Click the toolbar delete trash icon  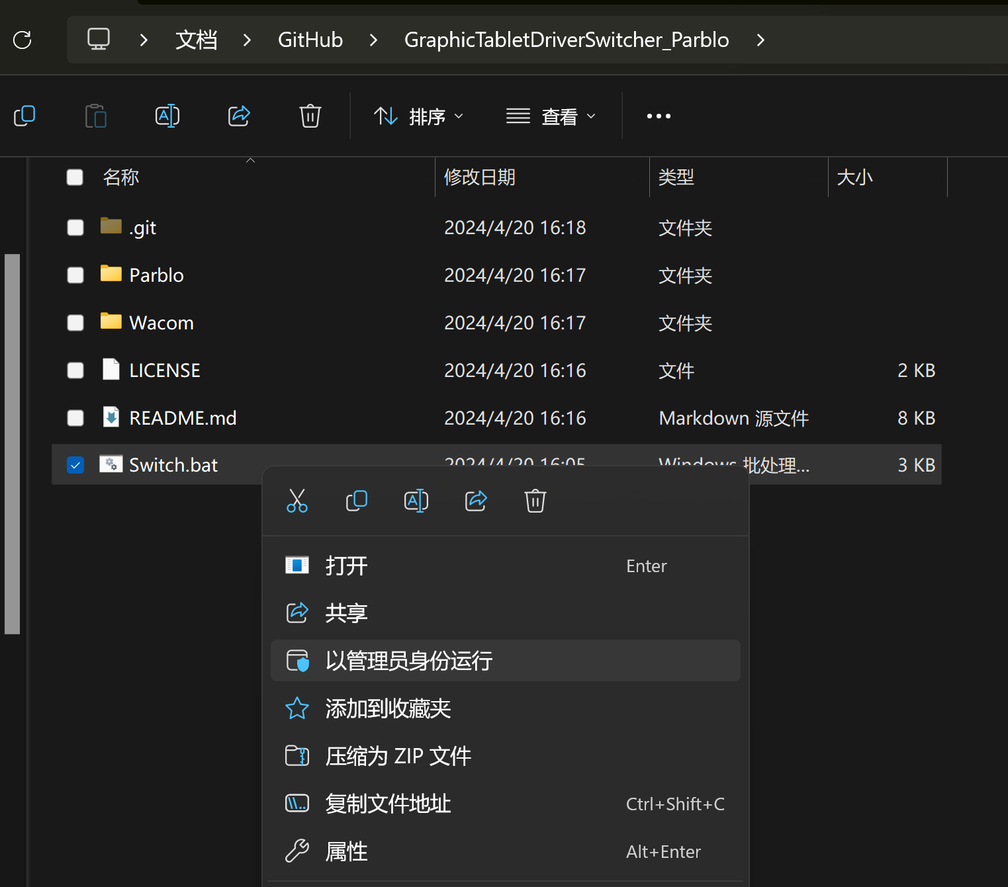(310, 116)
